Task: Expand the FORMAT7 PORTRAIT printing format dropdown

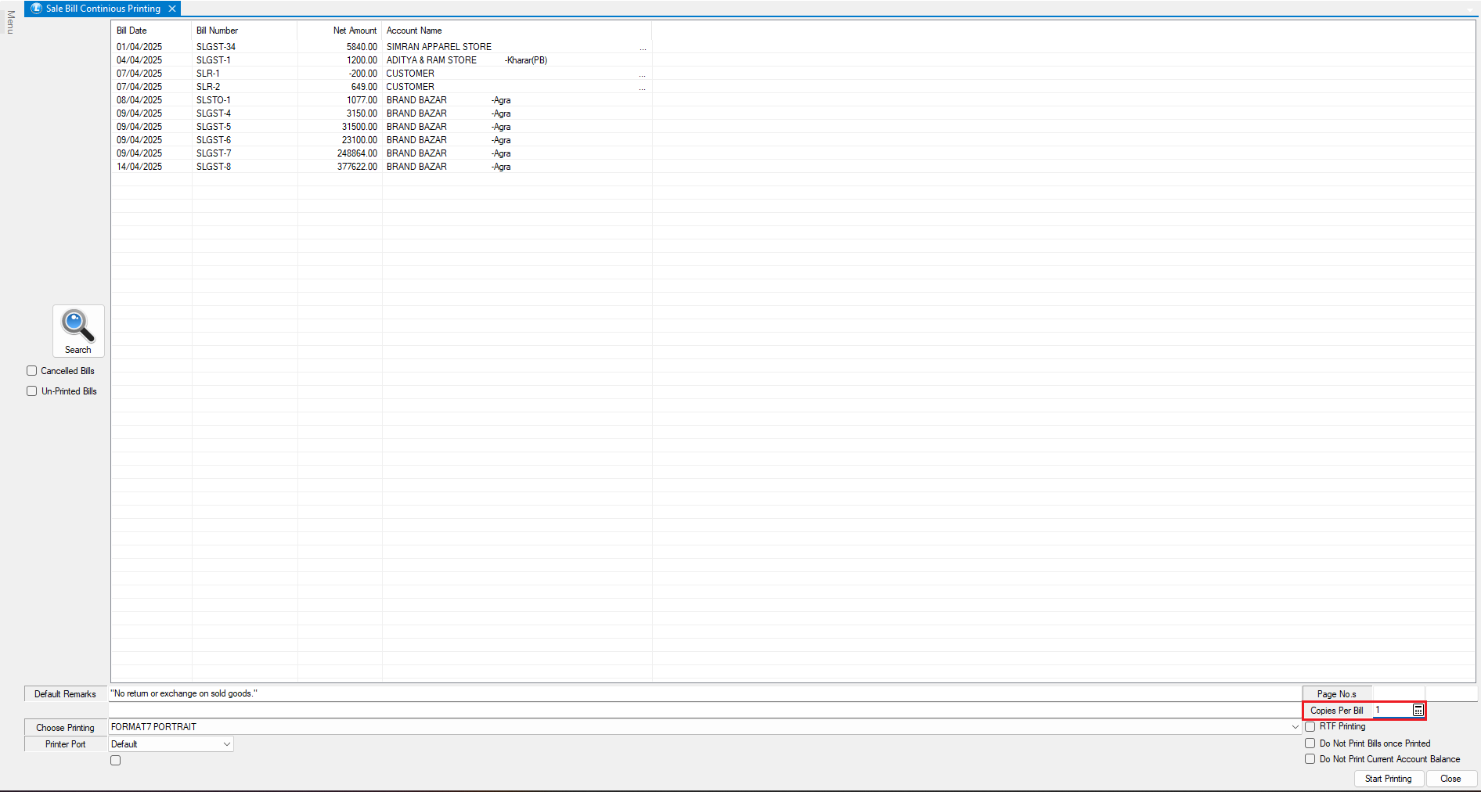Action: 1295,727
